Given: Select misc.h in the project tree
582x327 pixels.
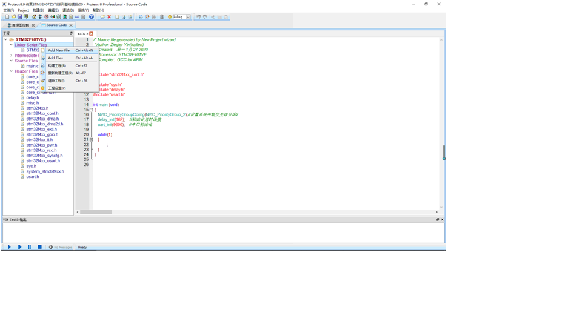Looking at the screenshot, I should pyautogui.click(x=33, y=103).
